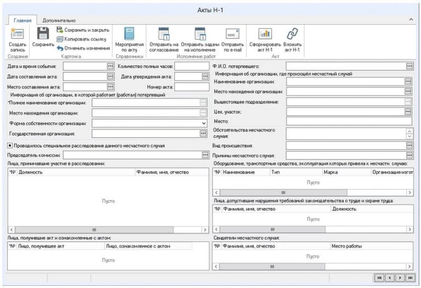The image size is (421, 288).
Task: Save the record with Сохранить icon
Action: pyautogui.click(x=43, y=33)
